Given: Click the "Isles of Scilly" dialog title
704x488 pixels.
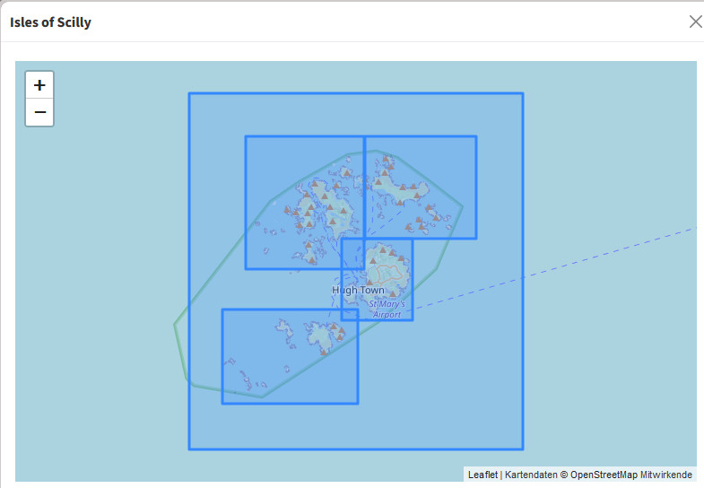Looking at the screenshot, I should coord(50,22).
